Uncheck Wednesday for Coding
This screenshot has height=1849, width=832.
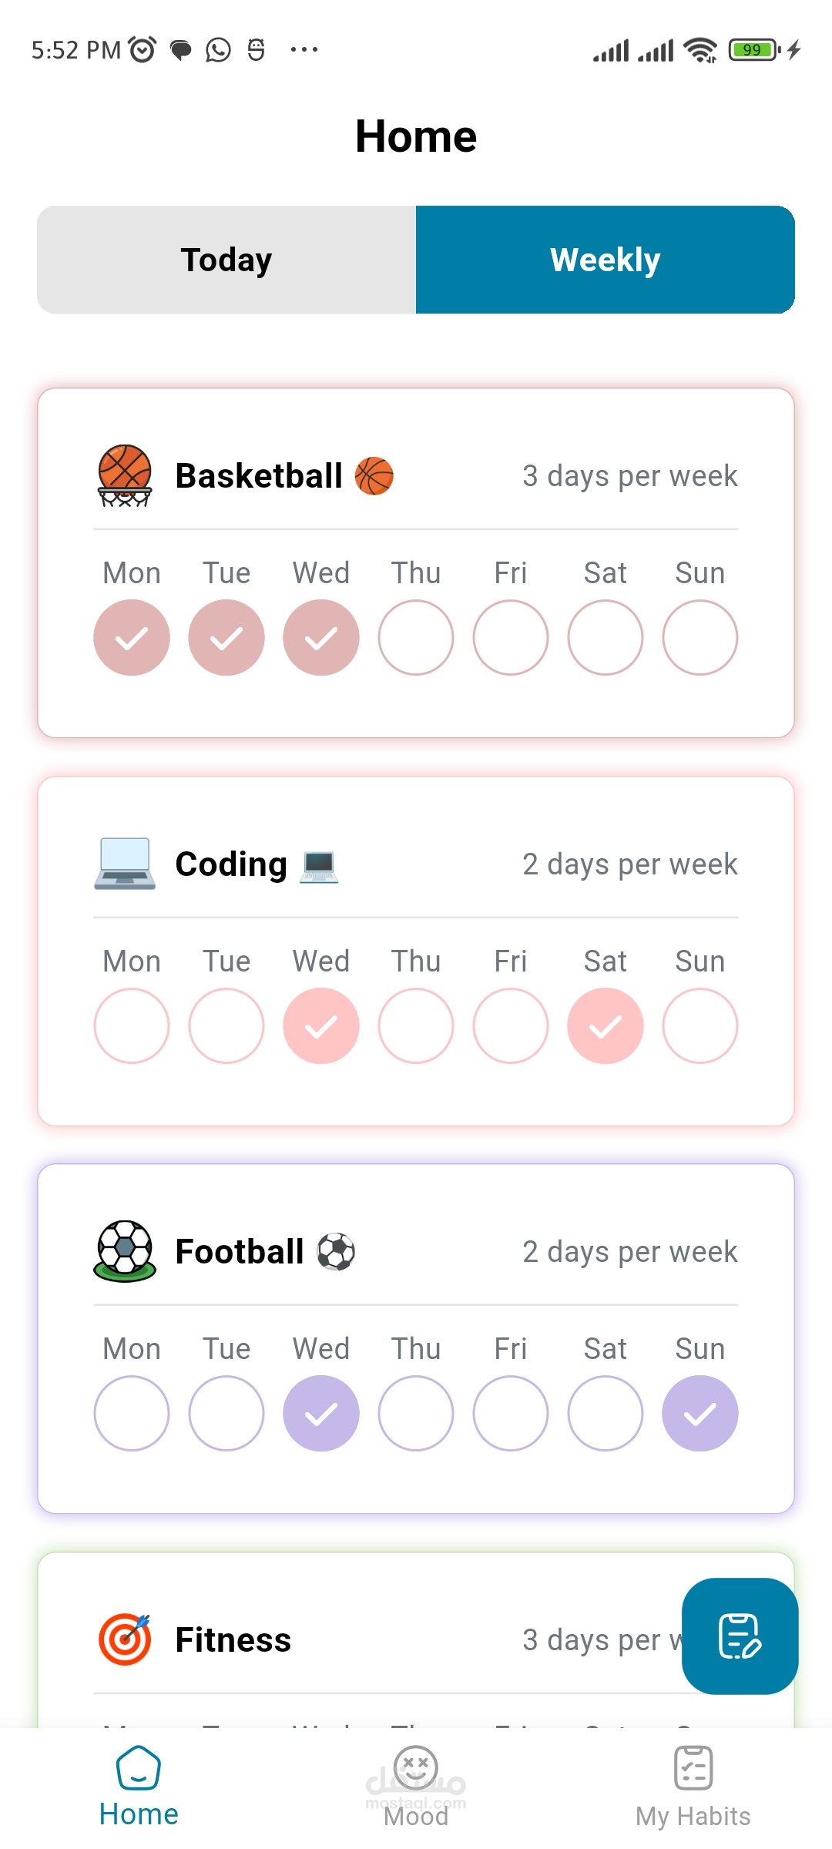point(321,1026)
